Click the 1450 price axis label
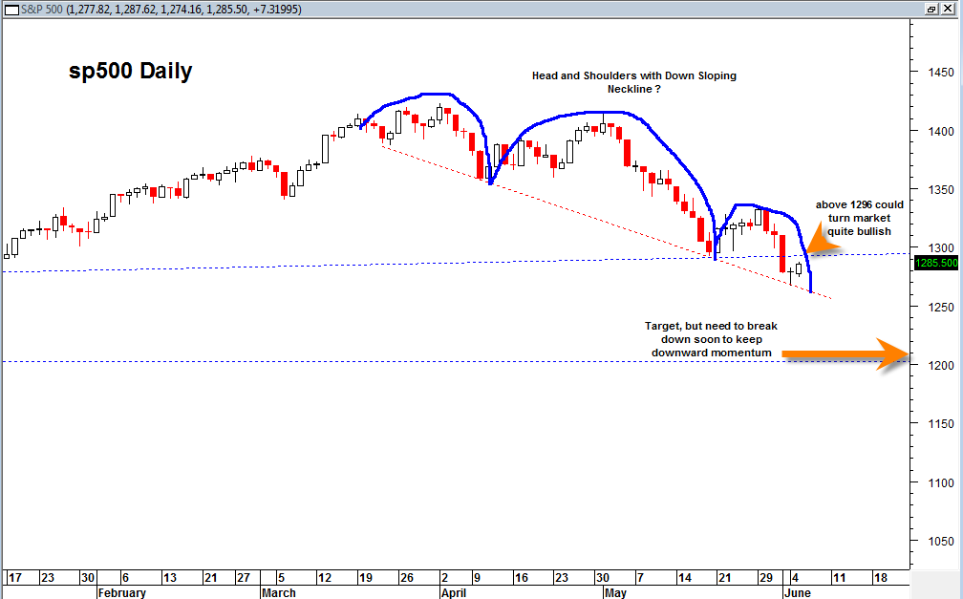 pos(941,73)
